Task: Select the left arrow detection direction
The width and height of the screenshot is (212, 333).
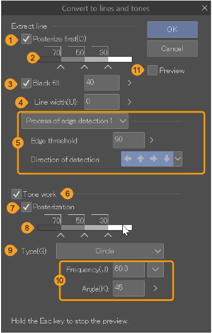Action: click(128, 159)
